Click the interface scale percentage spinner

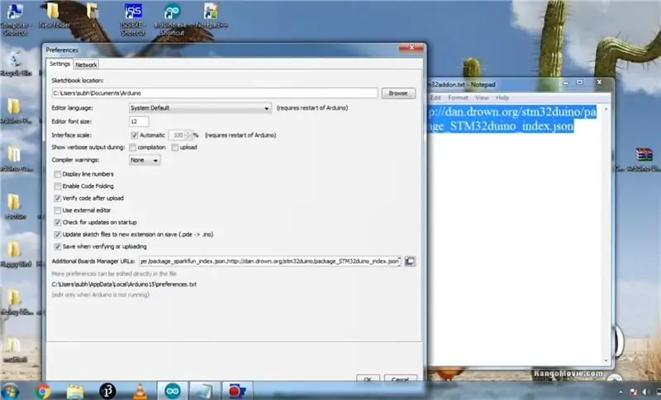point(180,135)
